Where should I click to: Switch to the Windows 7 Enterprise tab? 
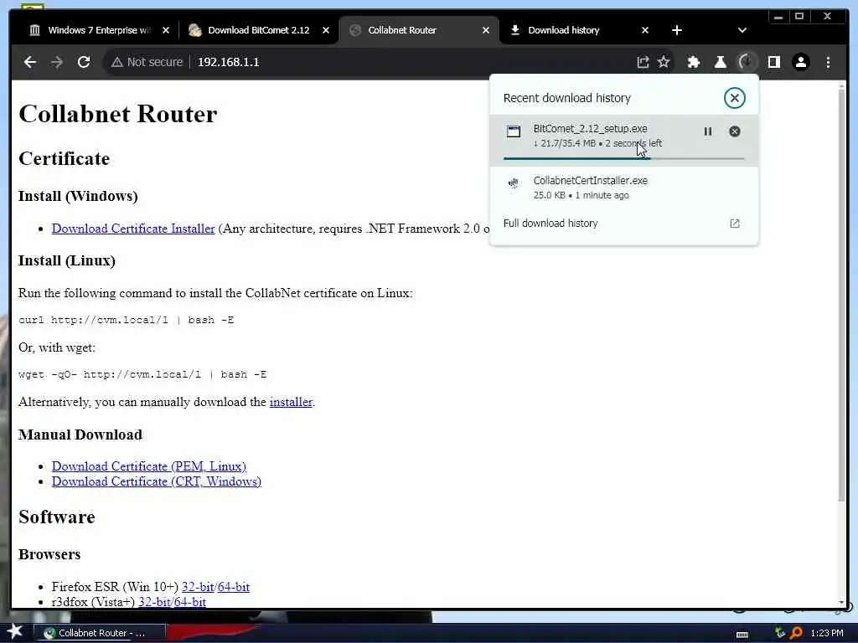point(99,30)
